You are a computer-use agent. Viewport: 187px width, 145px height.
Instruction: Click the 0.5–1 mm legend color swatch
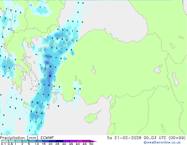coord(12,141)
